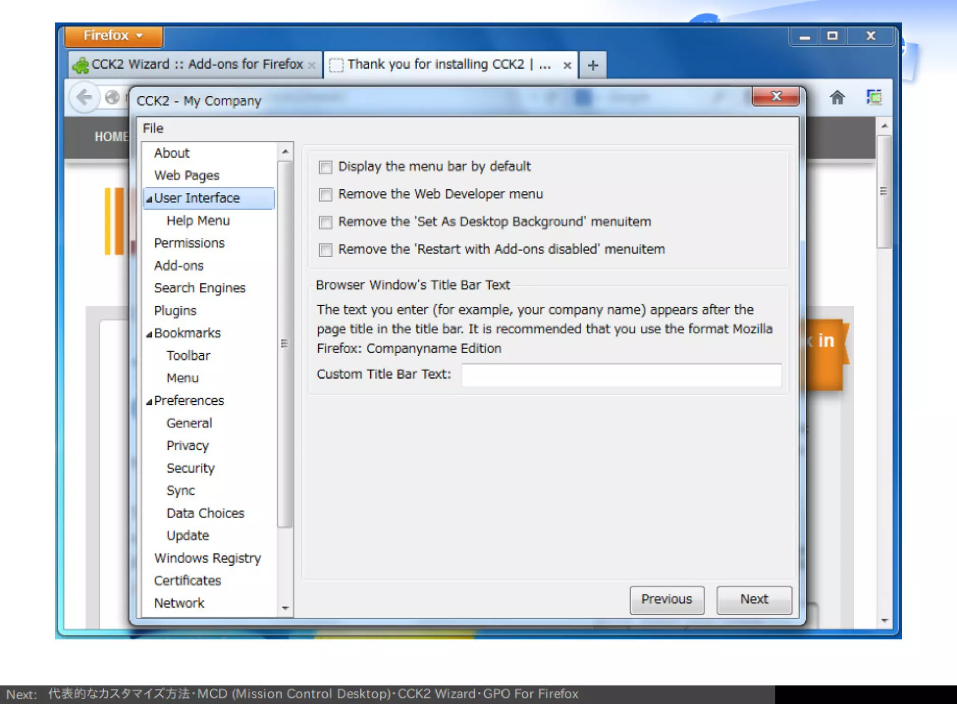Click the sidebar list scrollbar thumb

tap(284, 344)
